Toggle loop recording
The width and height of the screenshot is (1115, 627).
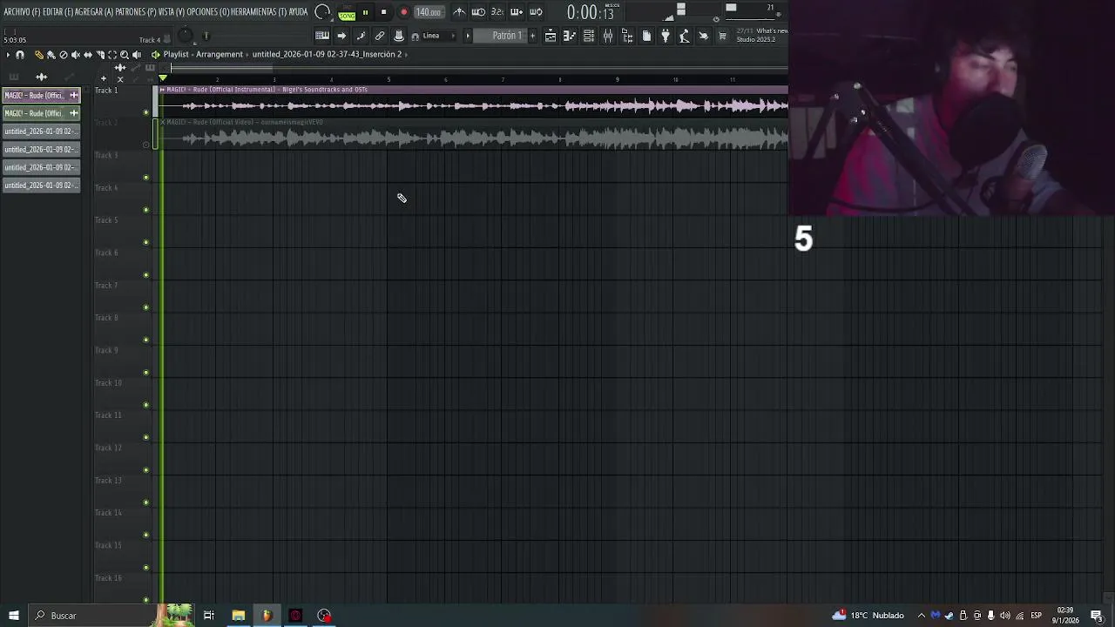click(536, 12)
